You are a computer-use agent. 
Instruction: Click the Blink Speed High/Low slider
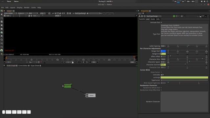[x=187, y=83]
